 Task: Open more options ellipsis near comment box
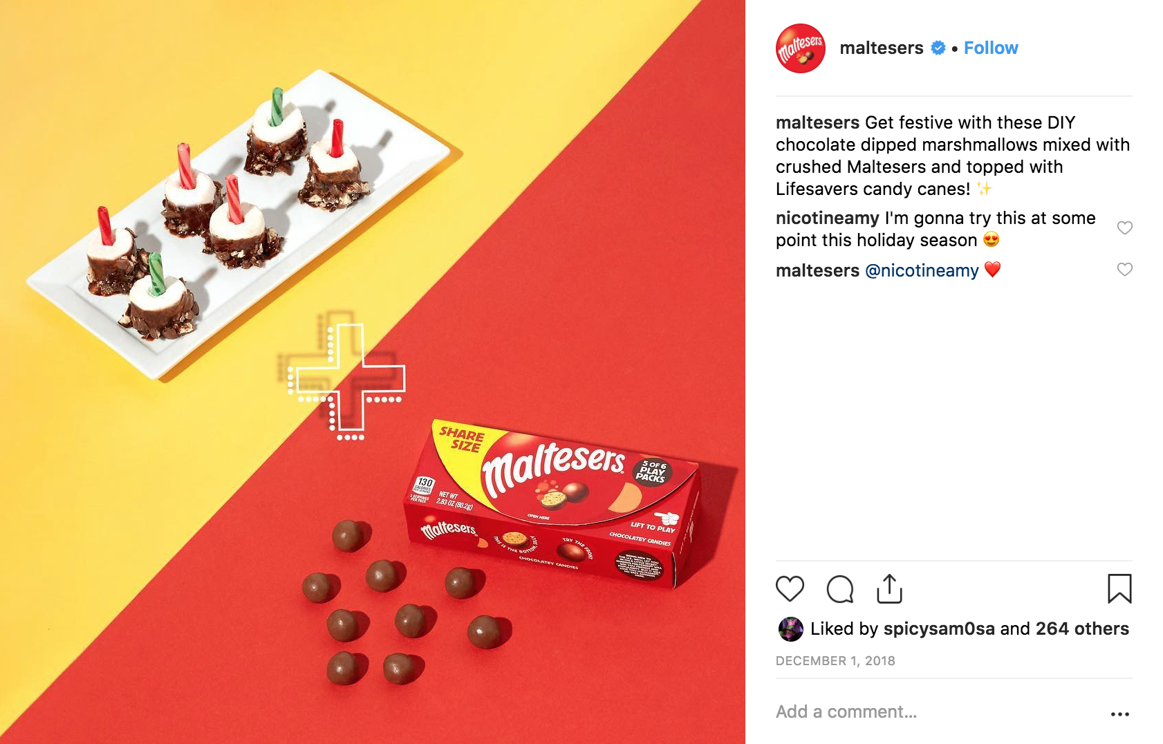(x=1119, y=714)
